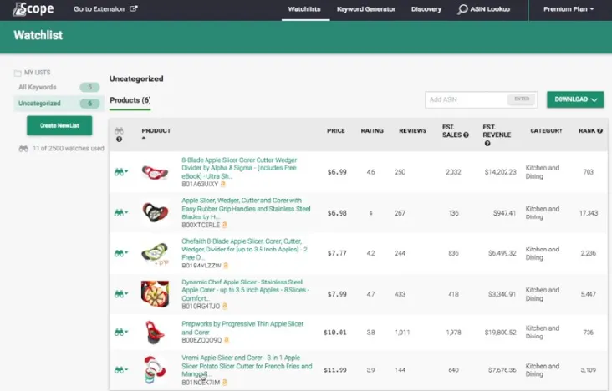The image size is (612, 391).
Task: Click the Add ASIN input field
Action: coord(465,99)
